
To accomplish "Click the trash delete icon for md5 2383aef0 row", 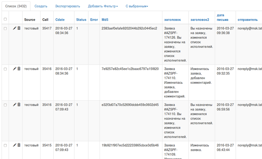I will click(19, 28).
